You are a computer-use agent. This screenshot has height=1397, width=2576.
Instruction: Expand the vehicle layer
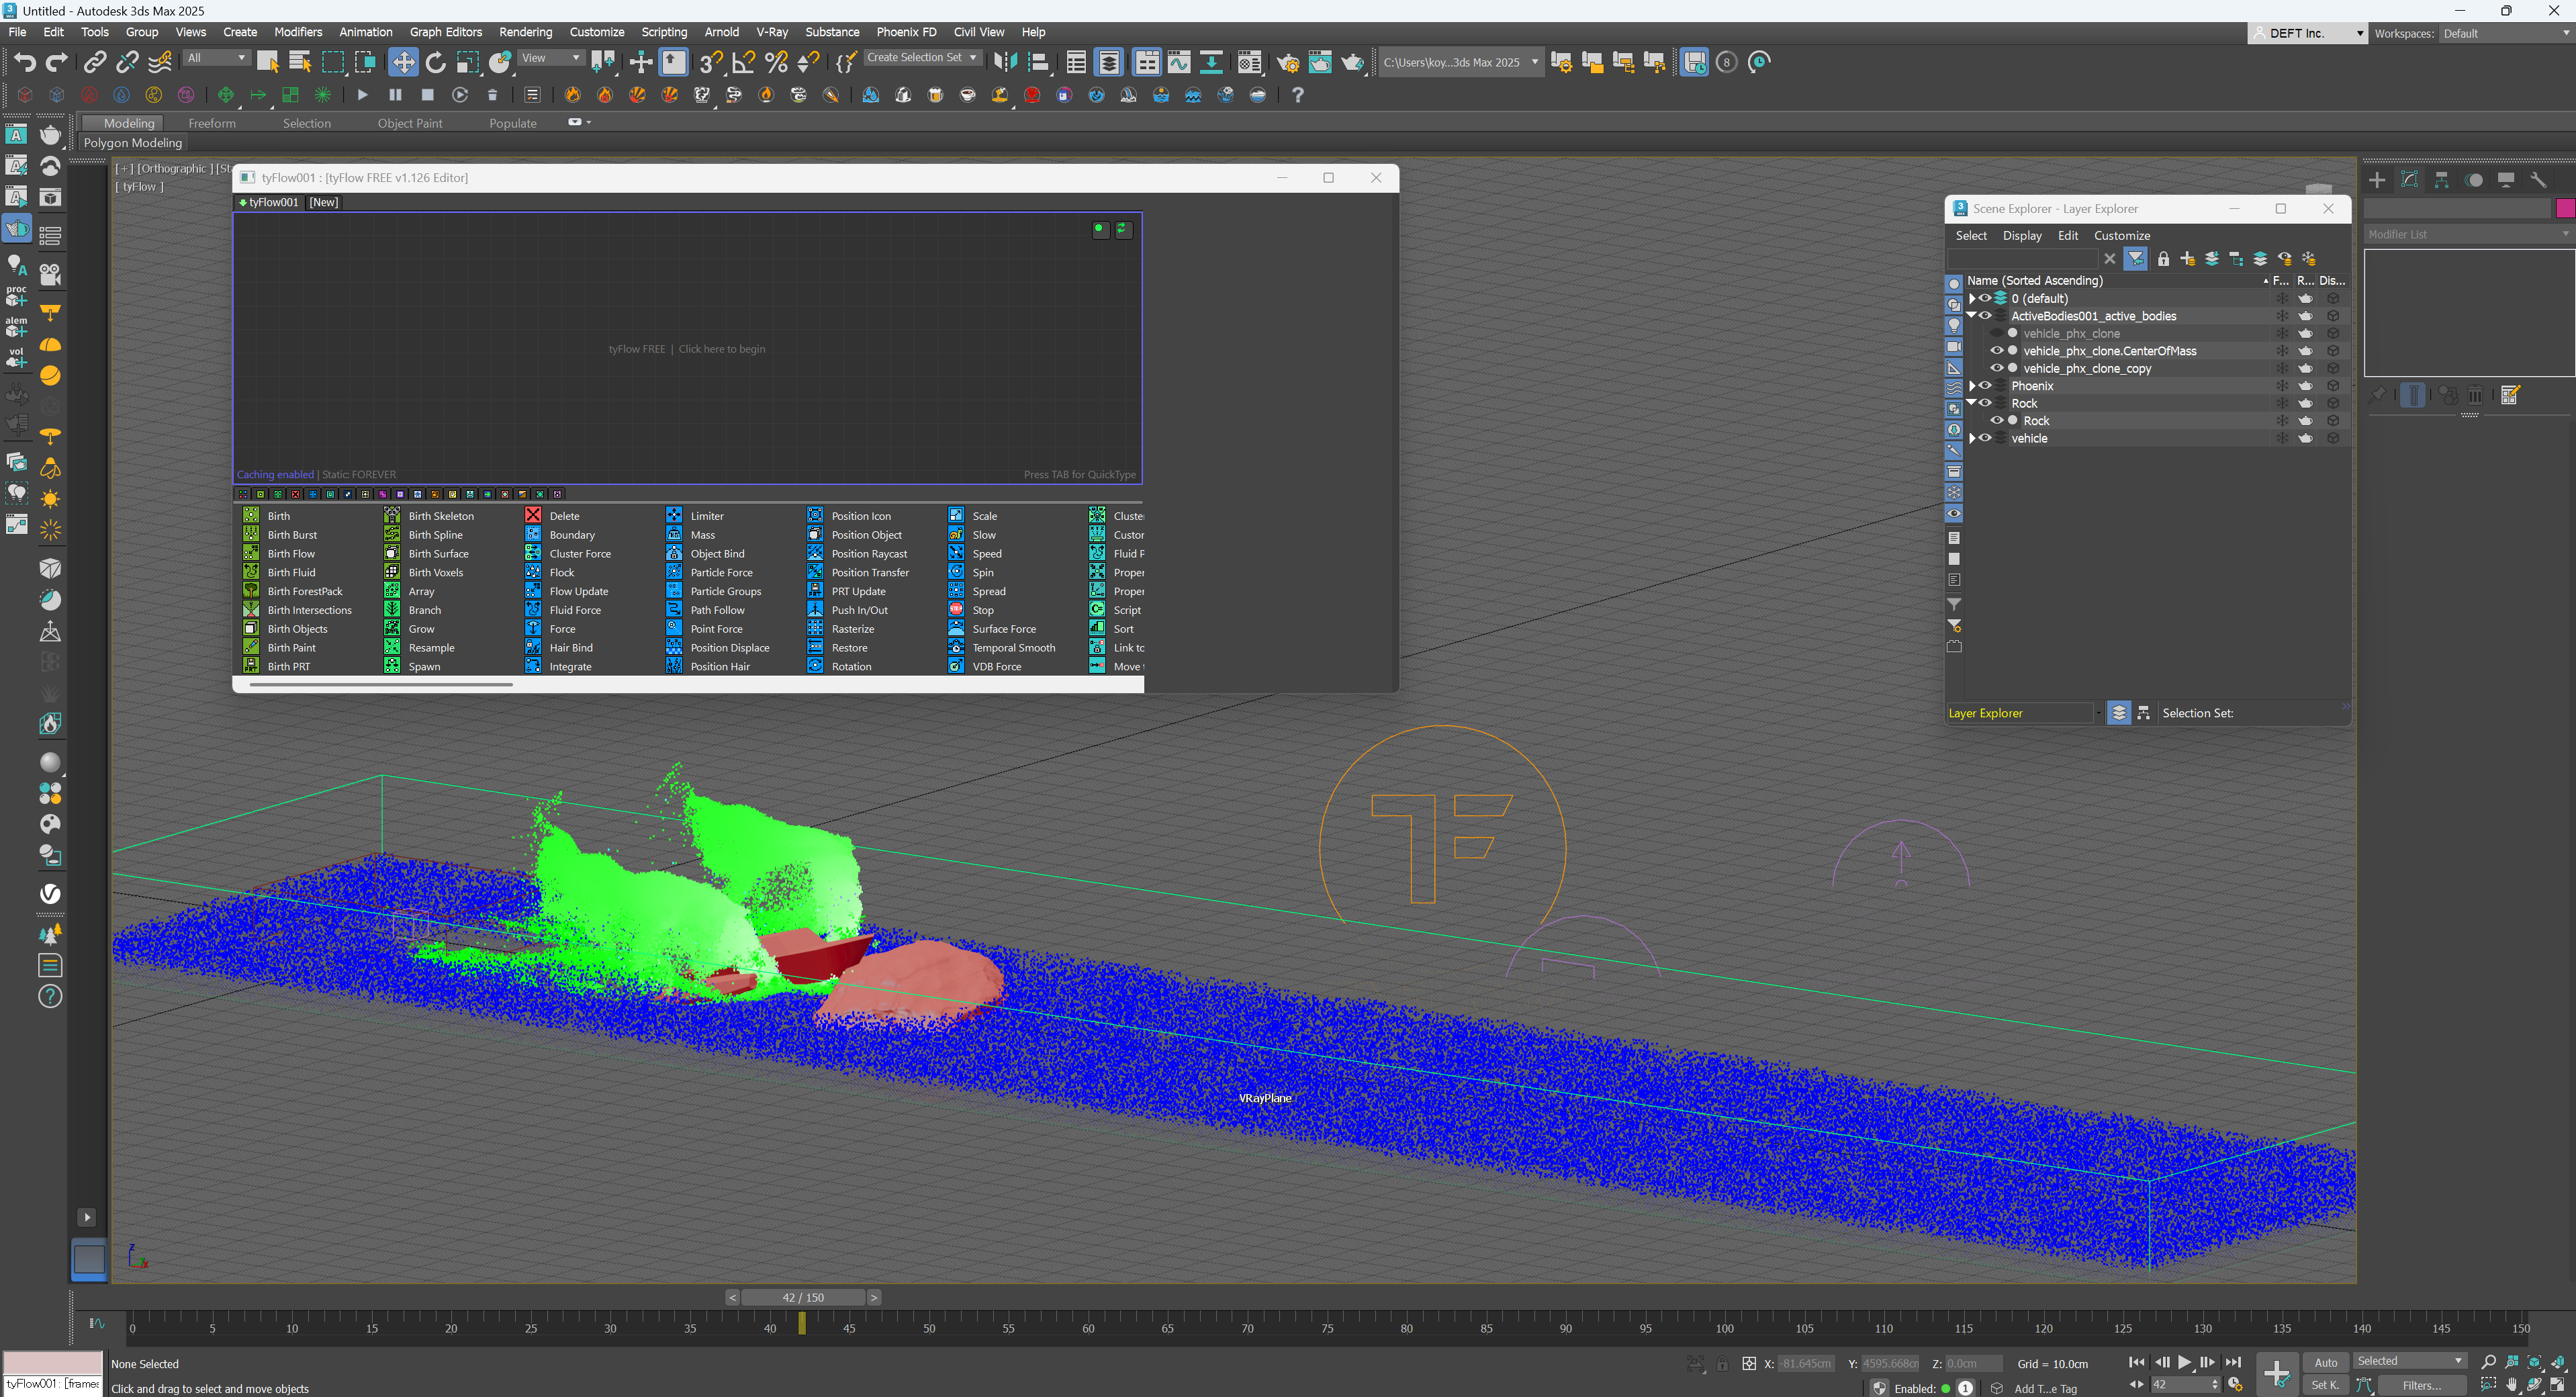point(1972,438)
